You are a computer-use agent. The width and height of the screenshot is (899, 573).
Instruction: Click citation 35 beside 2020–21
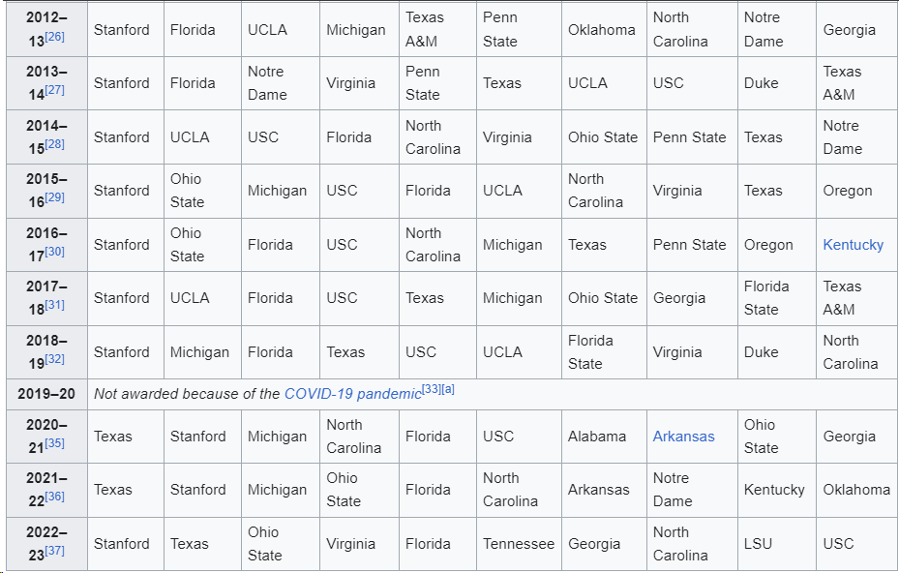pyautogui.click(x=54, y=444)
